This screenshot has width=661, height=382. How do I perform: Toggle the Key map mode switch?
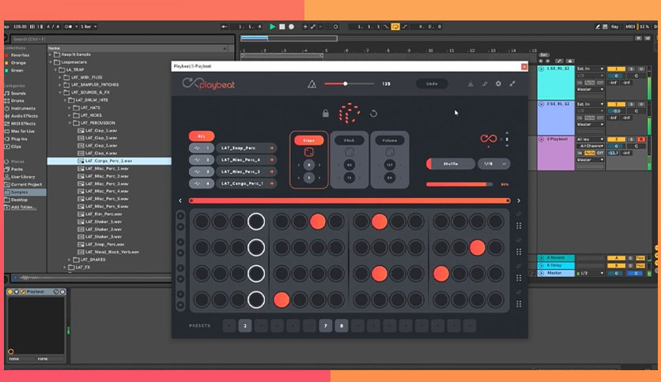pyautogui.click(x=614, y=27)
